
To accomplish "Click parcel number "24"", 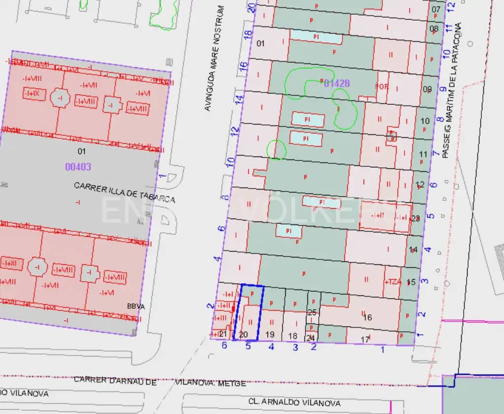I will (x=310, y=338).
